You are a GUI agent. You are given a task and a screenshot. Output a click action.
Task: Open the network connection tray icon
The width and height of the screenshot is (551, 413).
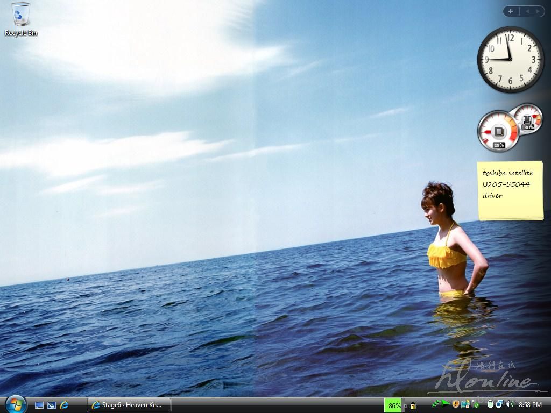click(x=499, y=404)
